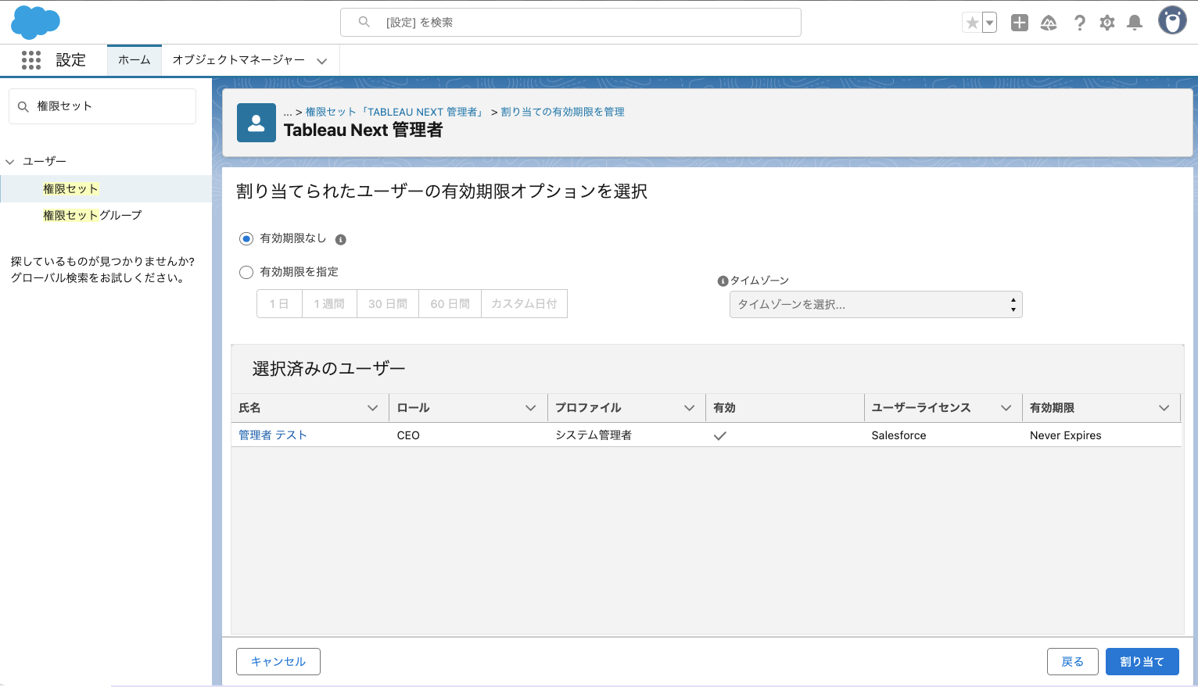Open the setup gear icon
Screen dimensions: 1198x687
click(x=1107, y=23)
